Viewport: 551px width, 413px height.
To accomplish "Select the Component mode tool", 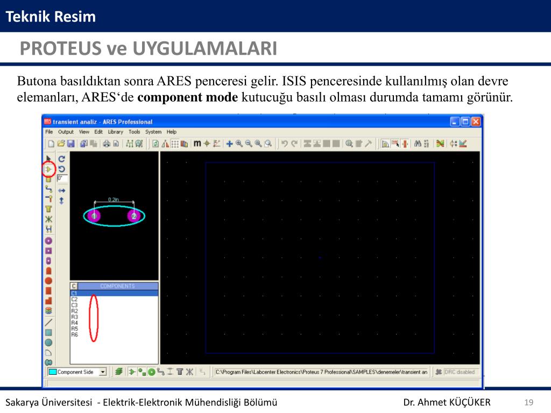I will click(48, 169).
